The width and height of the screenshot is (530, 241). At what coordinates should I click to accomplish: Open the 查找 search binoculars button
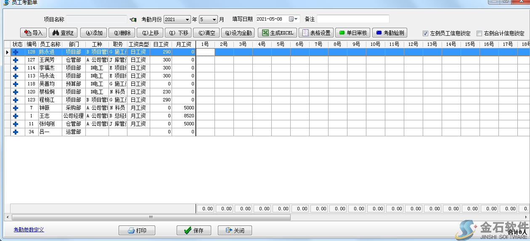point(63,33)
